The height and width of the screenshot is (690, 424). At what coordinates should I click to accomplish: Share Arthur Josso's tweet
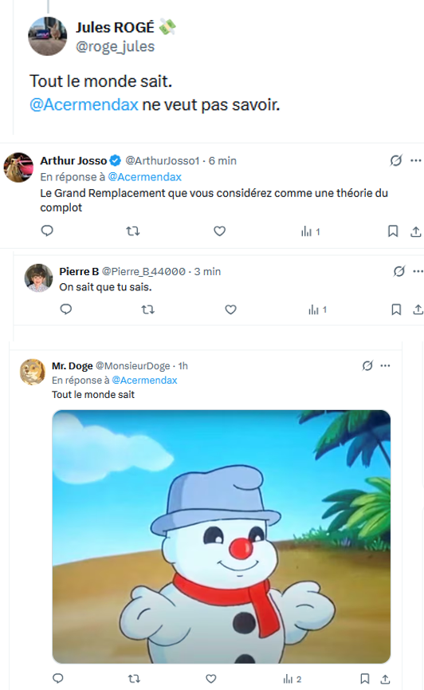(416, 231)
